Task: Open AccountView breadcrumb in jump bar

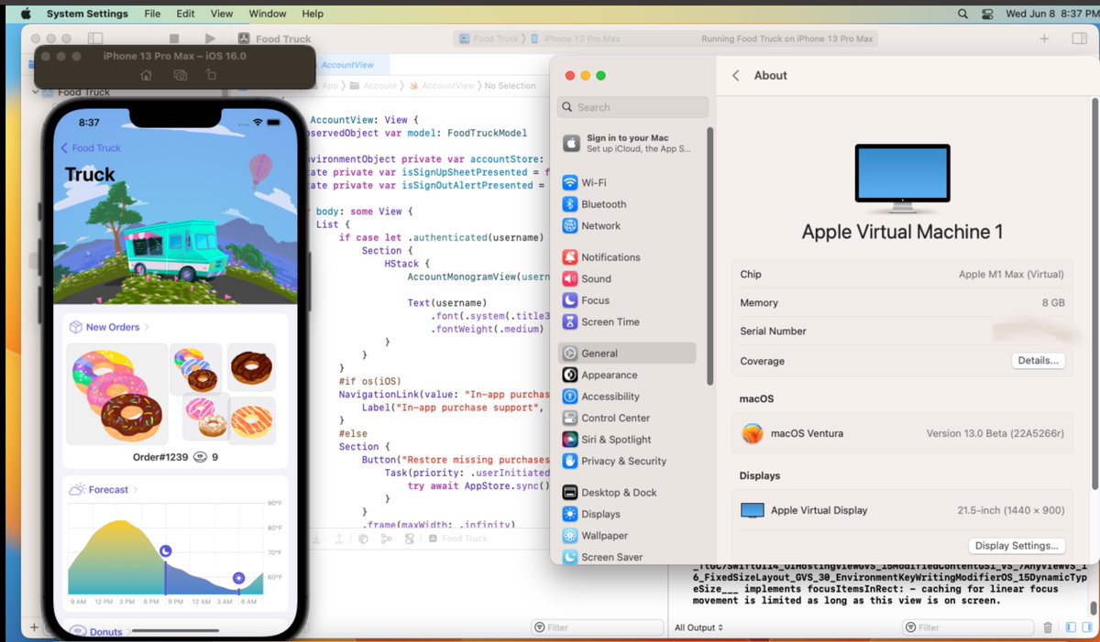Action: pos(442,85)
